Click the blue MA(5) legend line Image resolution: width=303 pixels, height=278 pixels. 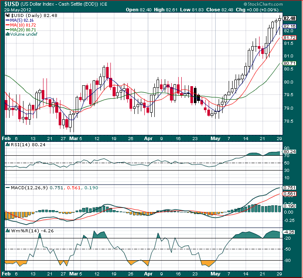point(8,20)
